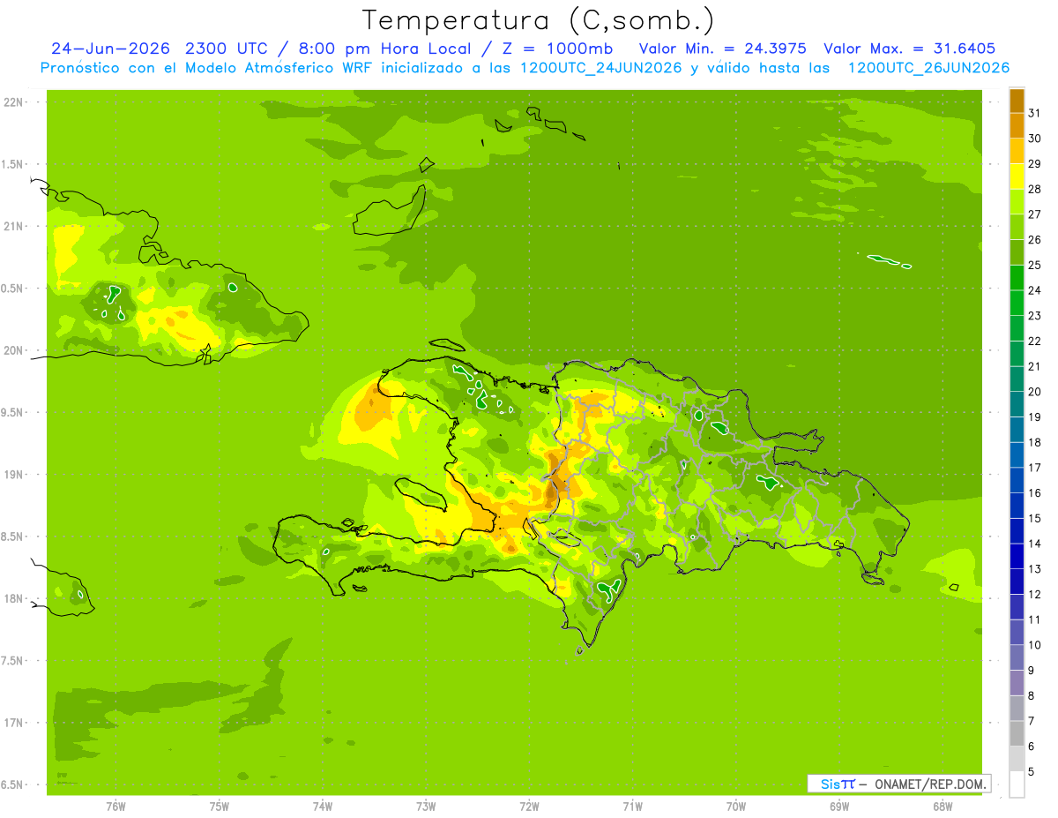Select the legend color band between 12 and 13

tap(1017, 582)
